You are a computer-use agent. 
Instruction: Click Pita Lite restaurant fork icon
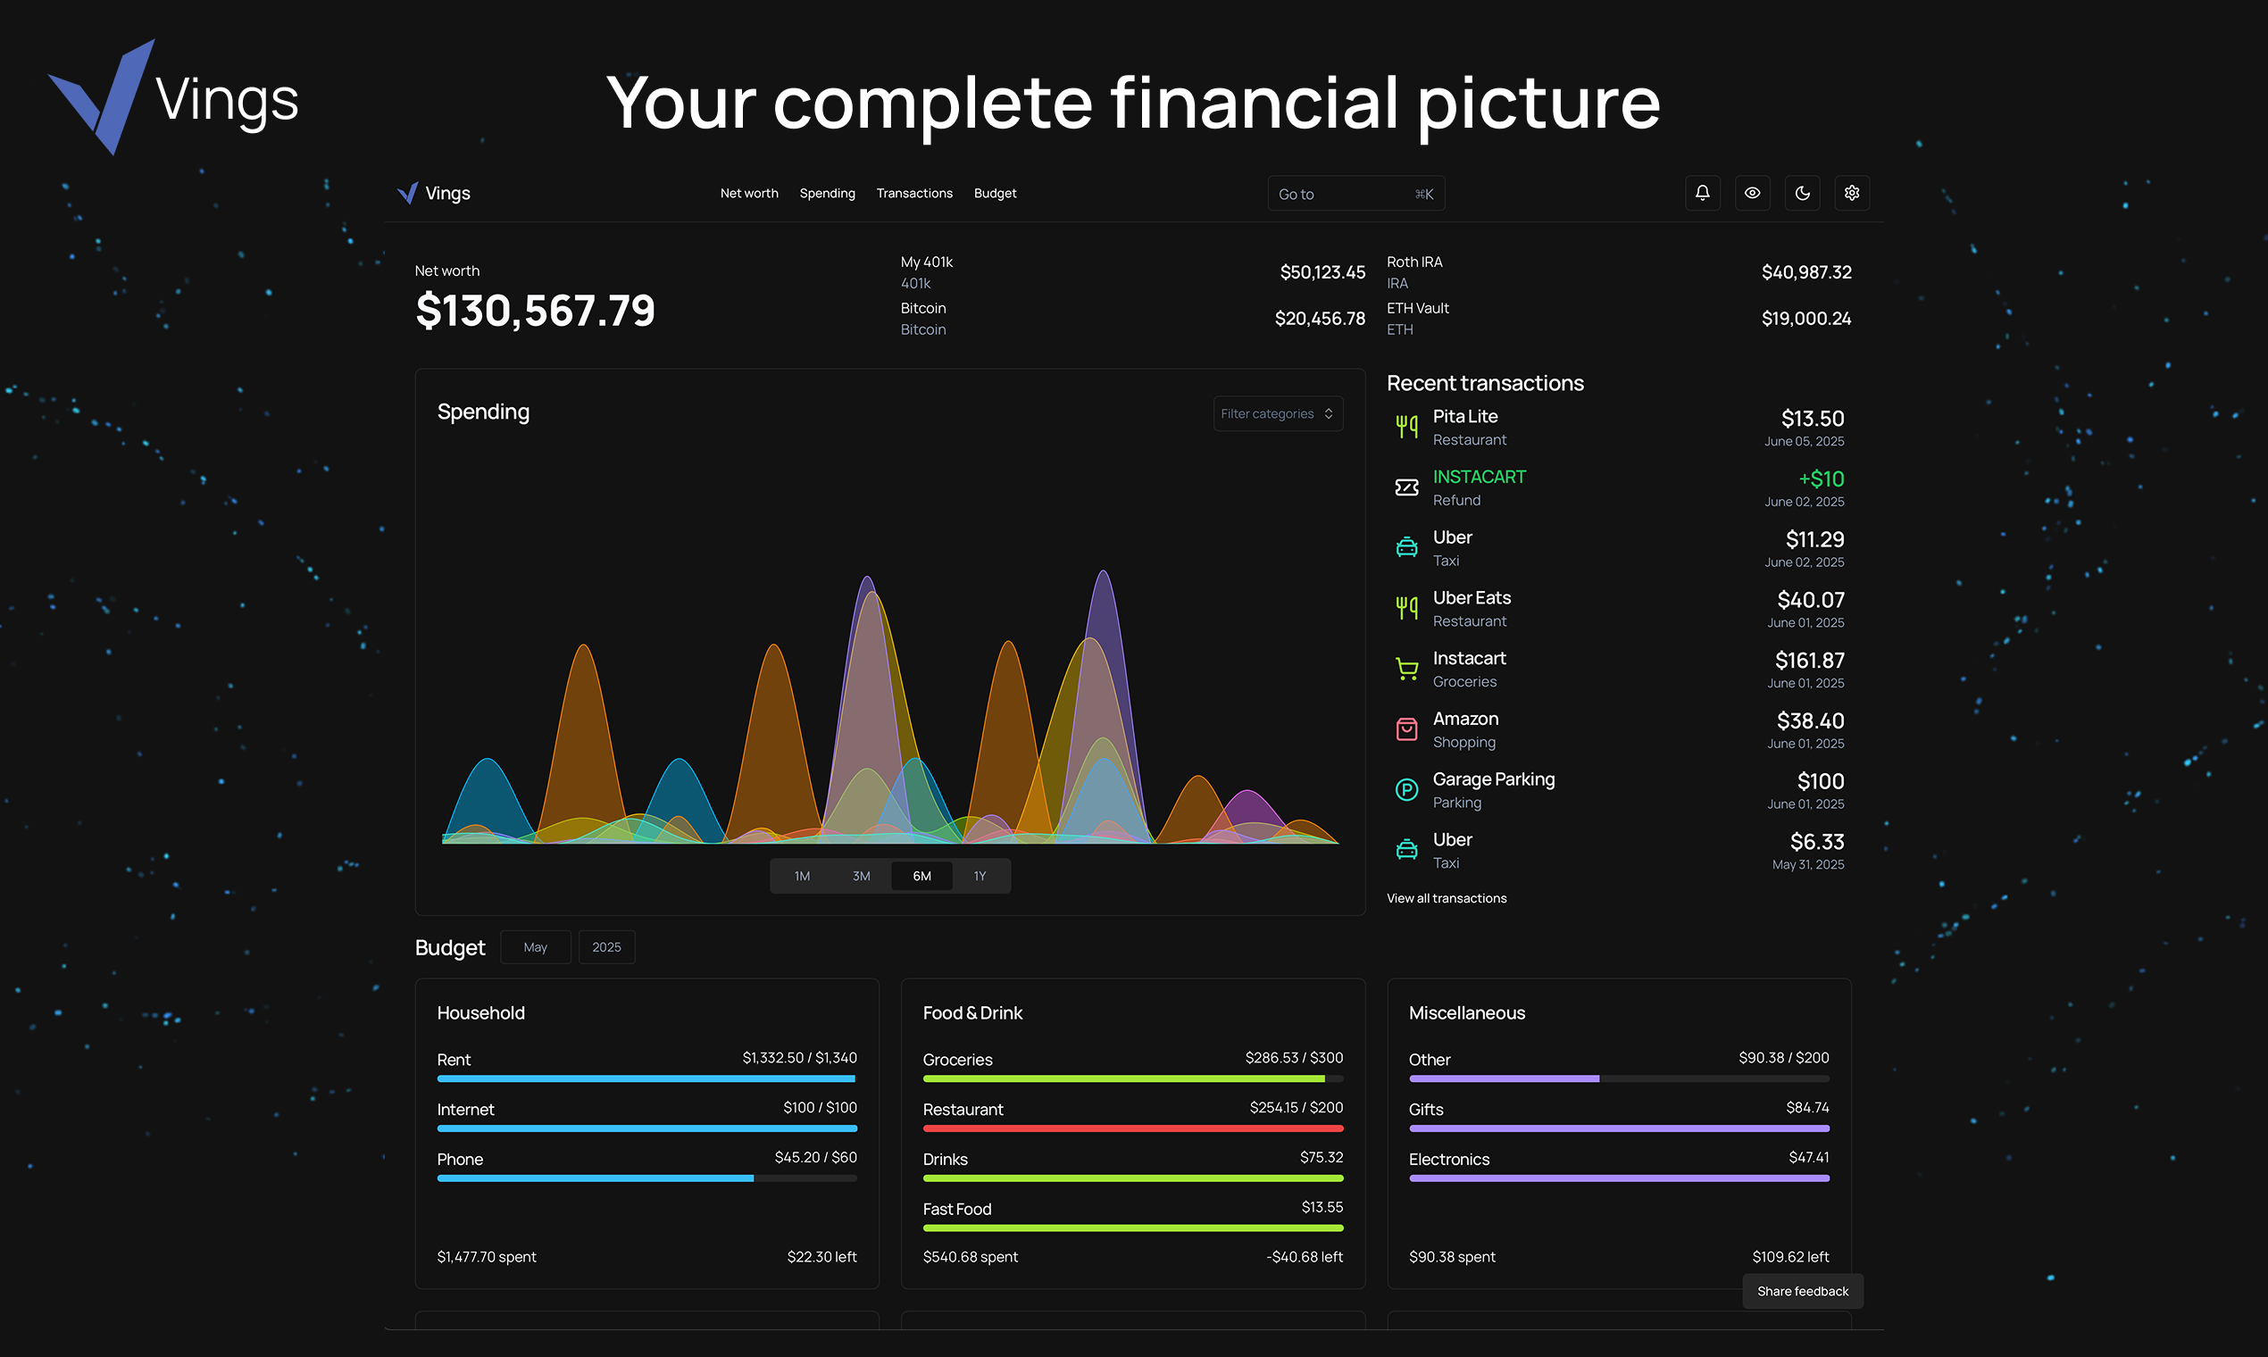point(1406,426)
